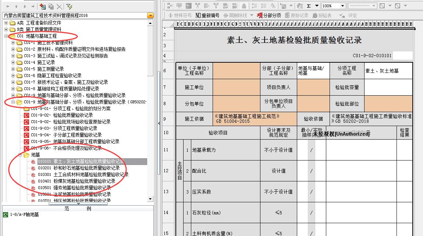The image size is (423, 236).
Task: Insert a special symbol via 特殊符号
Action: [x=180, y=15]
